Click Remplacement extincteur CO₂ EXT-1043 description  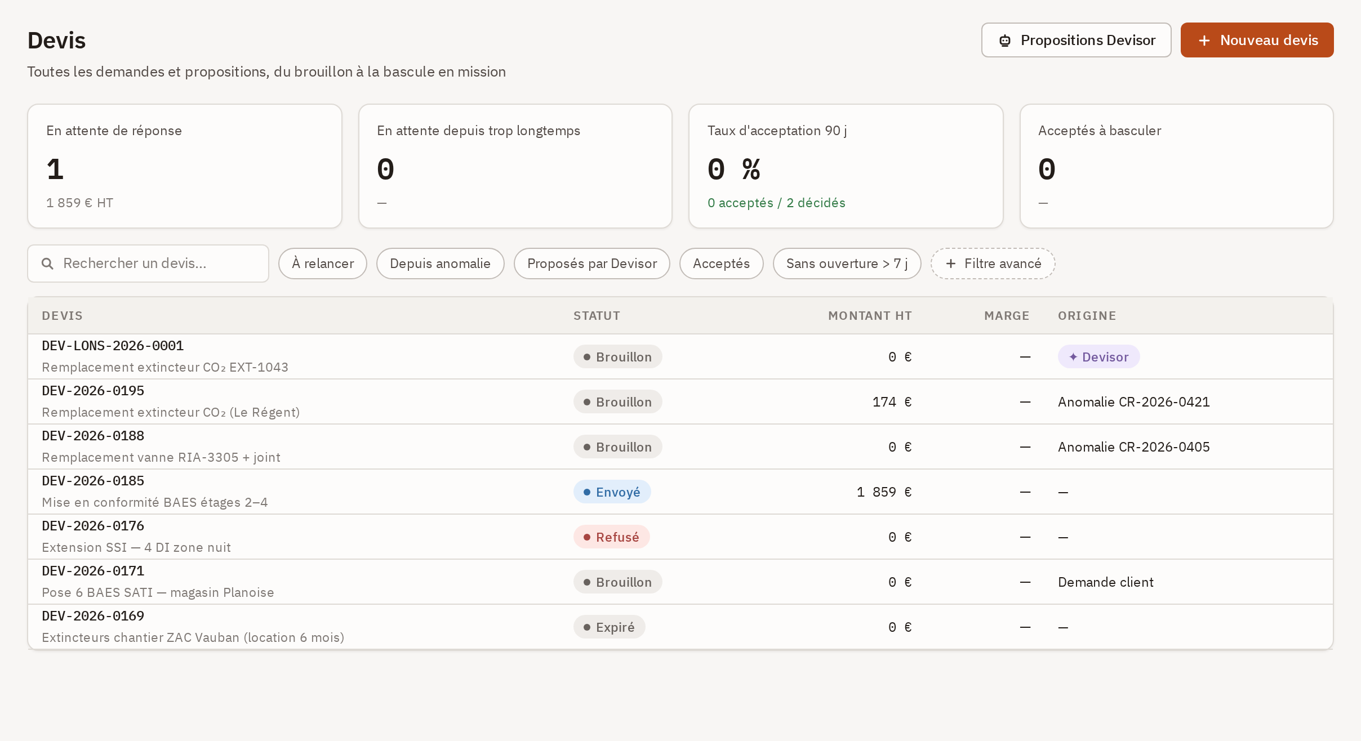point(165,367)
